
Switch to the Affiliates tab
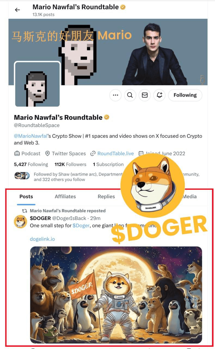65,197
